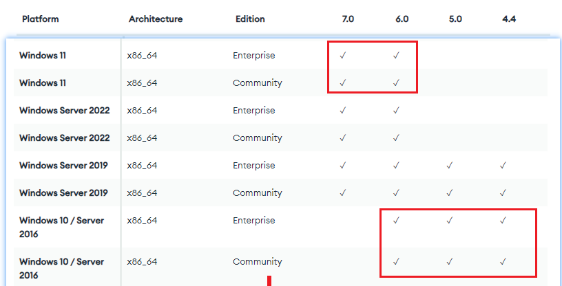This screenshot has height=286, width=562.
Task: Select Windows Server 2022 cell in Enterprise row
Action: (x=65, y=111)
